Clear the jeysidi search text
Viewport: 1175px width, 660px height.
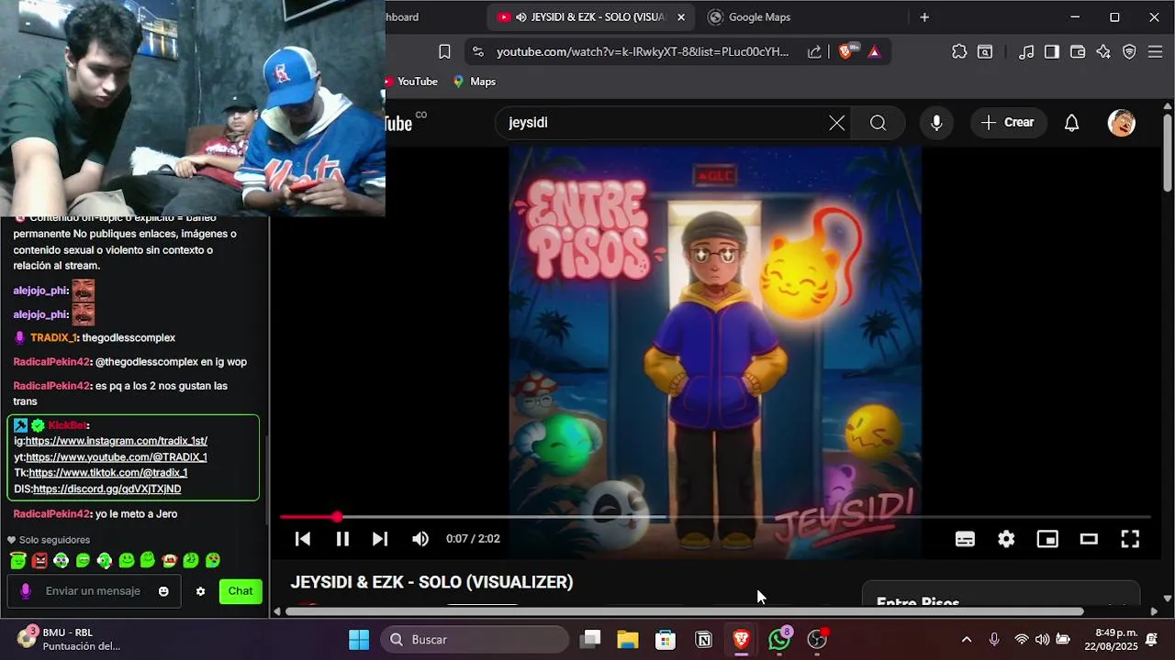point(836,123)
